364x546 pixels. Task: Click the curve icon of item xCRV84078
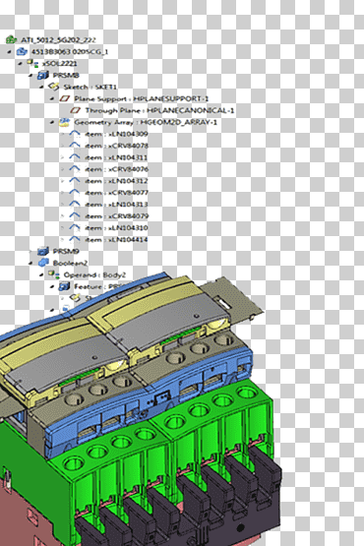click(75, 145)
